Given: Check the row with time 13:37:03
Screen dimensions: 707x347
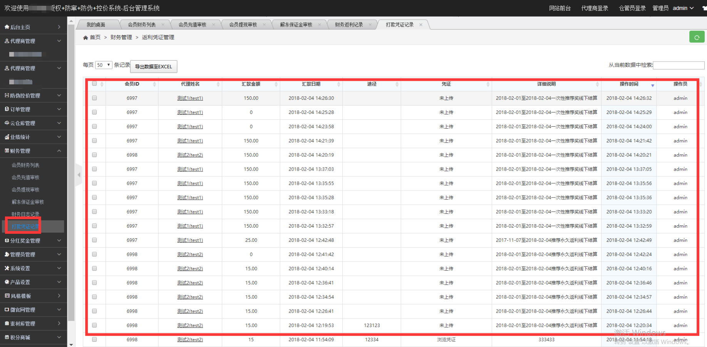Looking at the screenshot, I should [x=94, y=169].
